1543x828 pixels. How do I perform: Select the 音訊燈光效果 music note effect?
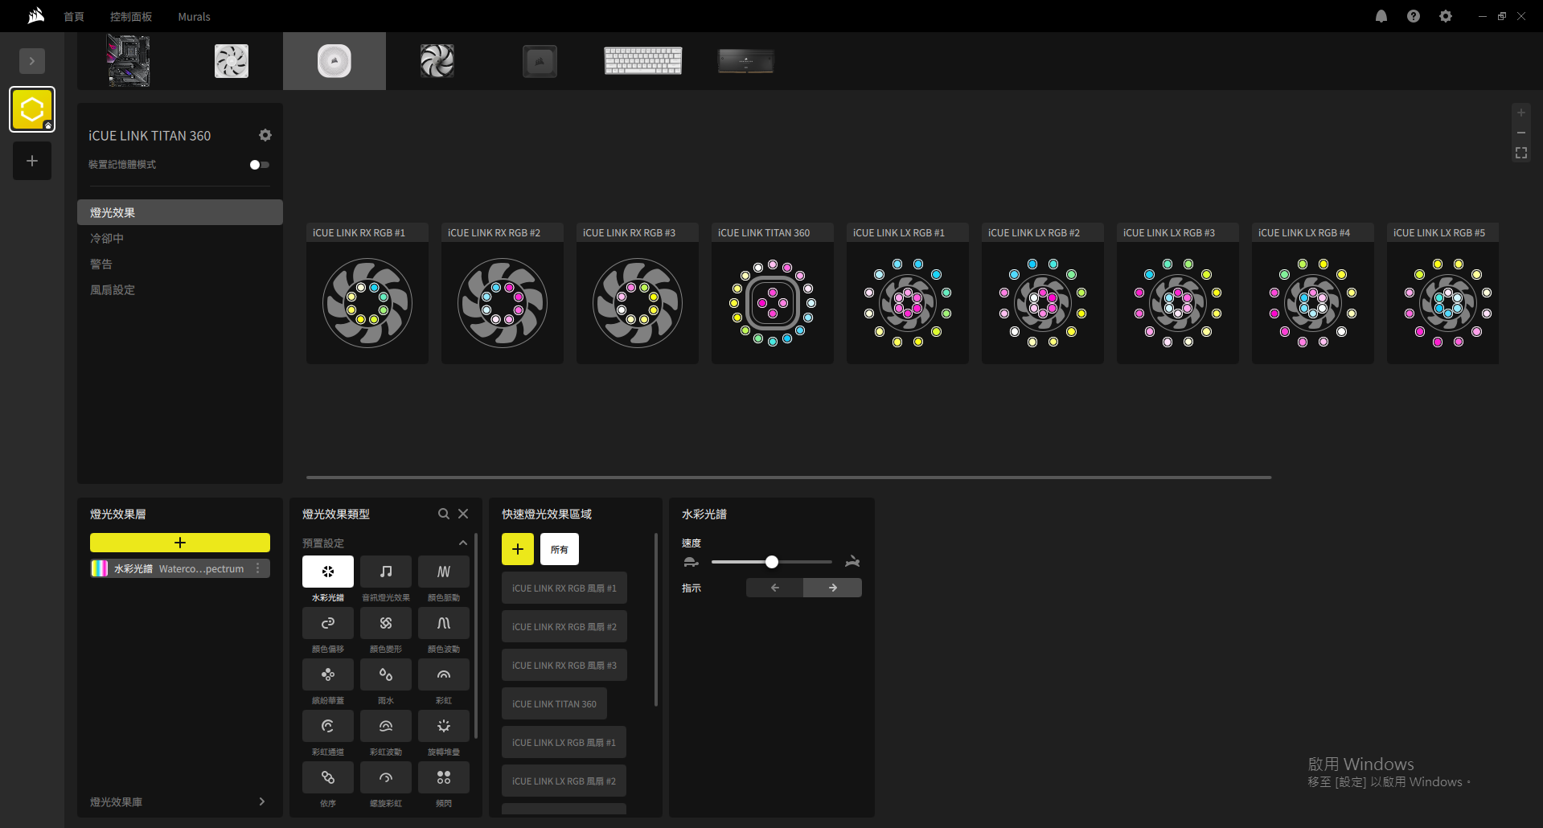(385, 572)
